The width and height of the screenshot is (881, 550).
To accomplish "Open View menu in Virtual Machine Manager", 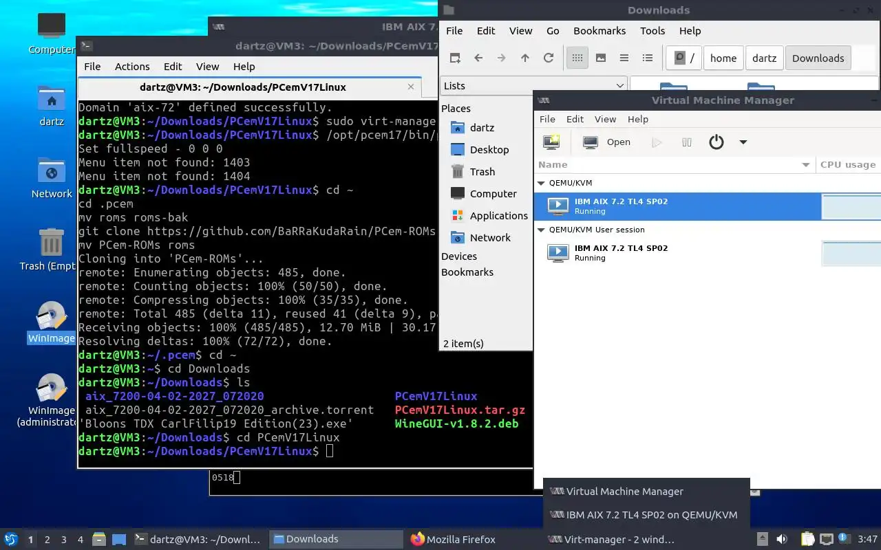I will pos(606,119).
